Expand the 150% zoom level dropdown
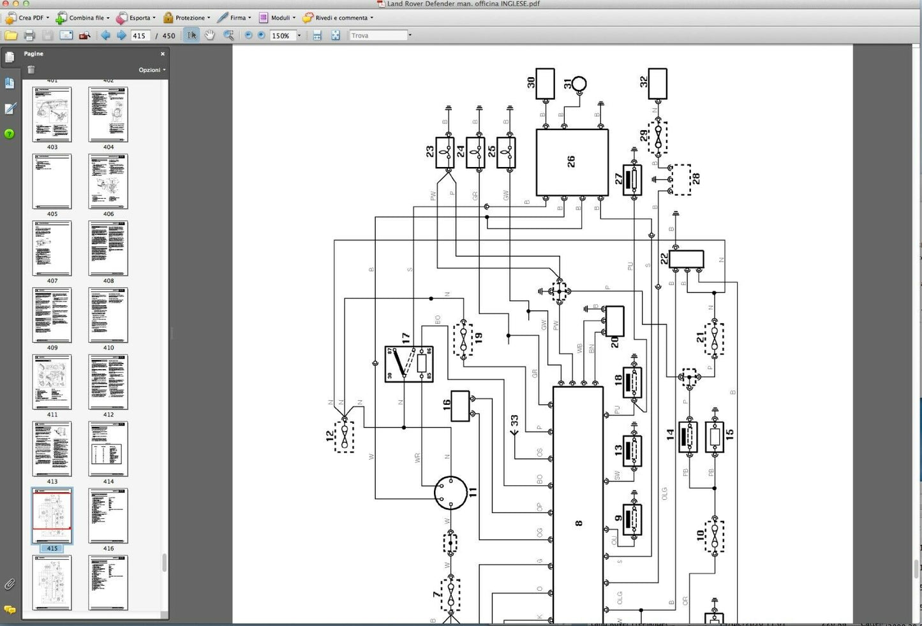Image resolution: width=922 pixels, height=626 pixels. coord(299,36)
